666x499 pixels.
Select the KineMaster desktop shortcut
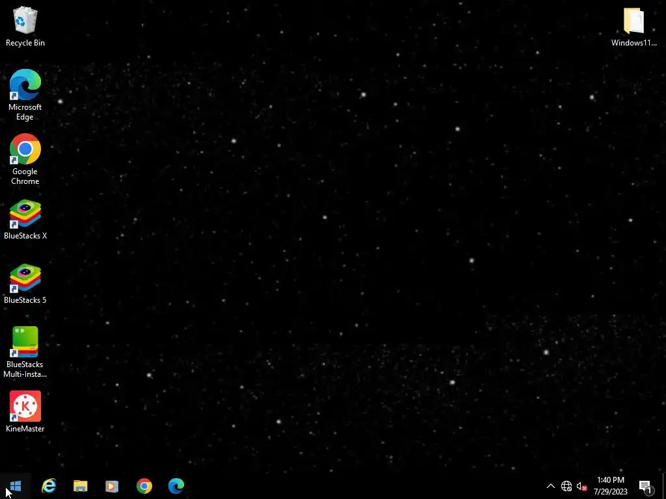[x=25, y=411]
